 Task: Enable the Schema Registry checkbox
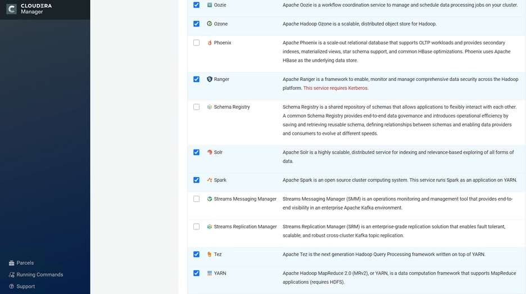(196, 107)
